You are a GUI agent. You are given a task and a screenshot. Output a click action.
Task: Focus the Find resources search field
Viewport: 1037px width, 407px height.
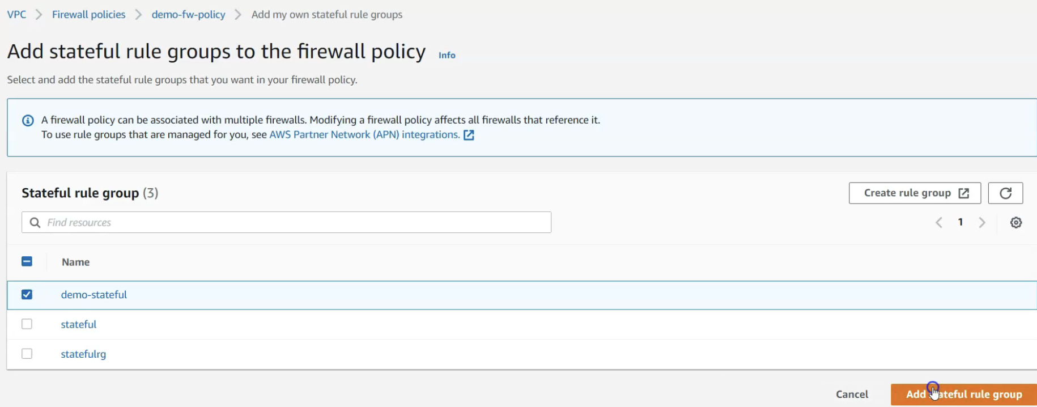295,223
